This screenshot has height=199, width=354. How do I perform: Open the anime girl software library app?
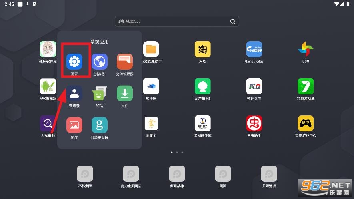[x=48, y=49]
